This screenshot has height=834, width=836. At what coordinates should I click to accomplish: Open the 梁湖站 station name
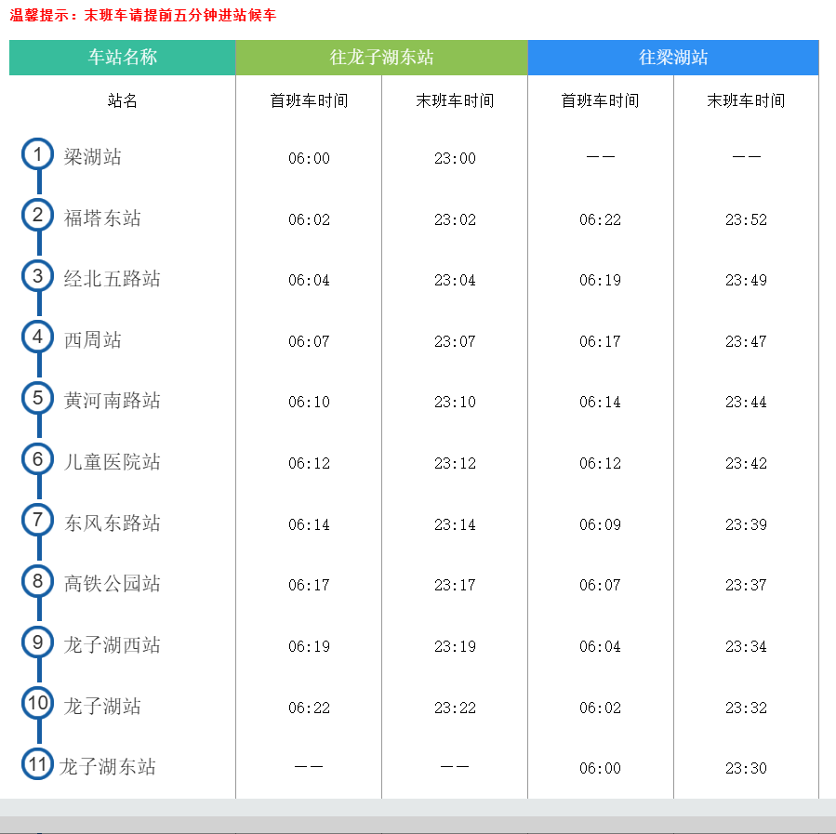(x=93, y=157)
